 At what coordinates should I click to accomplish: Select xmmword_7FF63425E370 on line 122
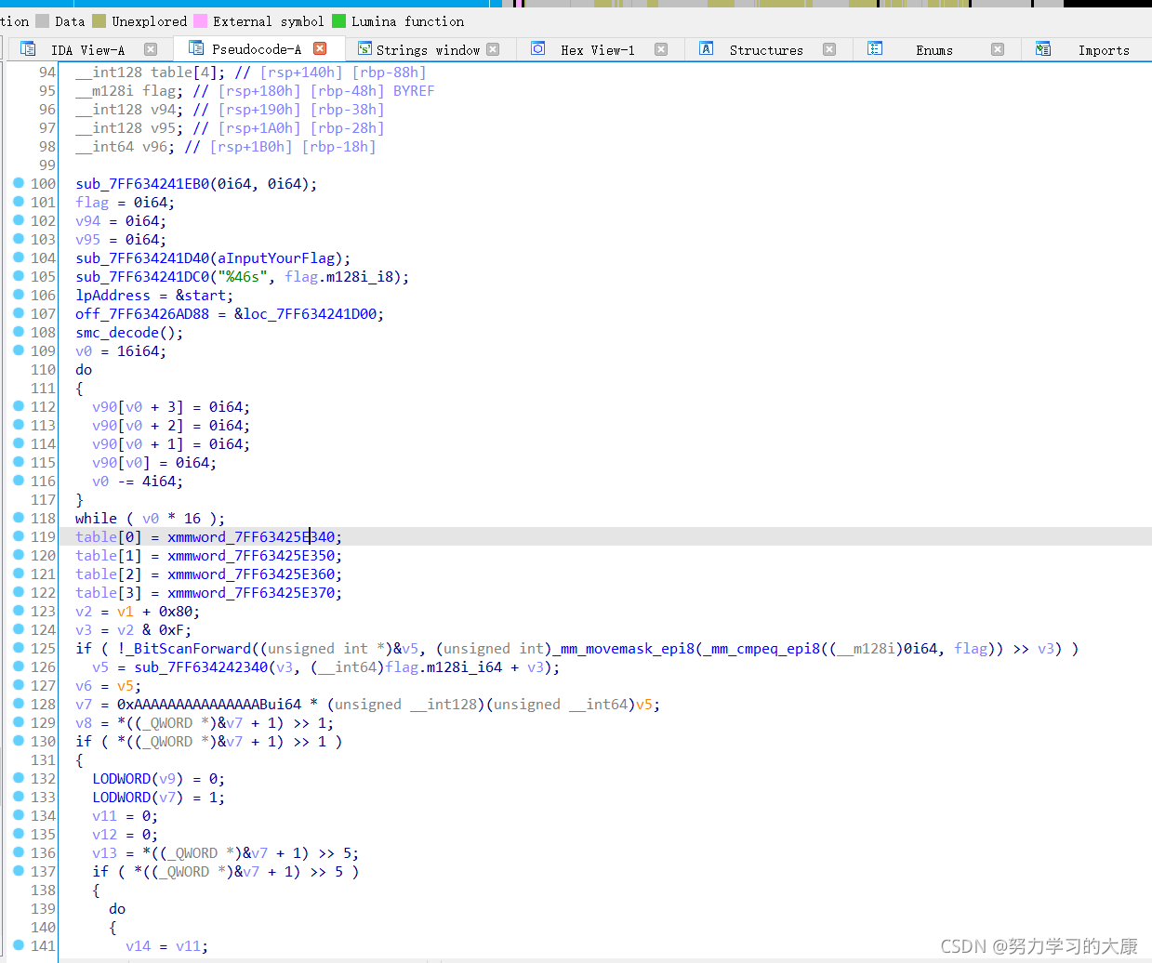[x=251, y=593]
